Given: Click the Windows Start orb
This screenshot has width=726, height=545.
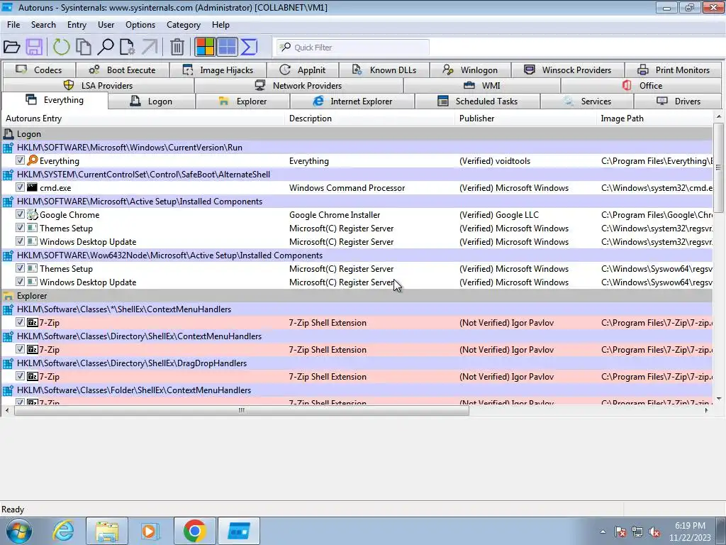Looking at the screenshot, I should (19, 531).
